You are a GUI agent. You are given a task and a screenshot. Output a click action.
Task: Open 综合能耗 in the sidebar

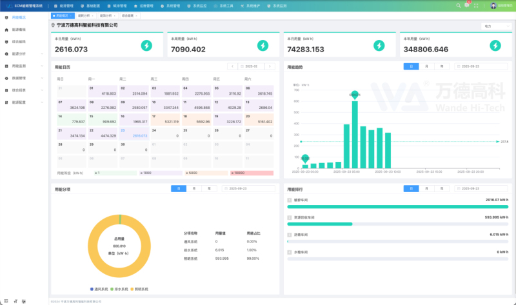tap(19, 42)
